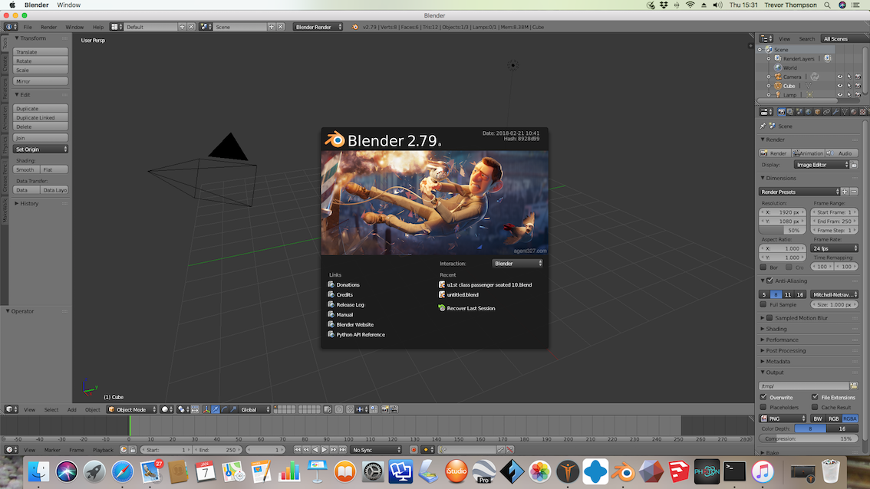Toggle the Overwrite checkbox
Image resolution: width=870 pixels, height=489 pixels.
point(763,397)
